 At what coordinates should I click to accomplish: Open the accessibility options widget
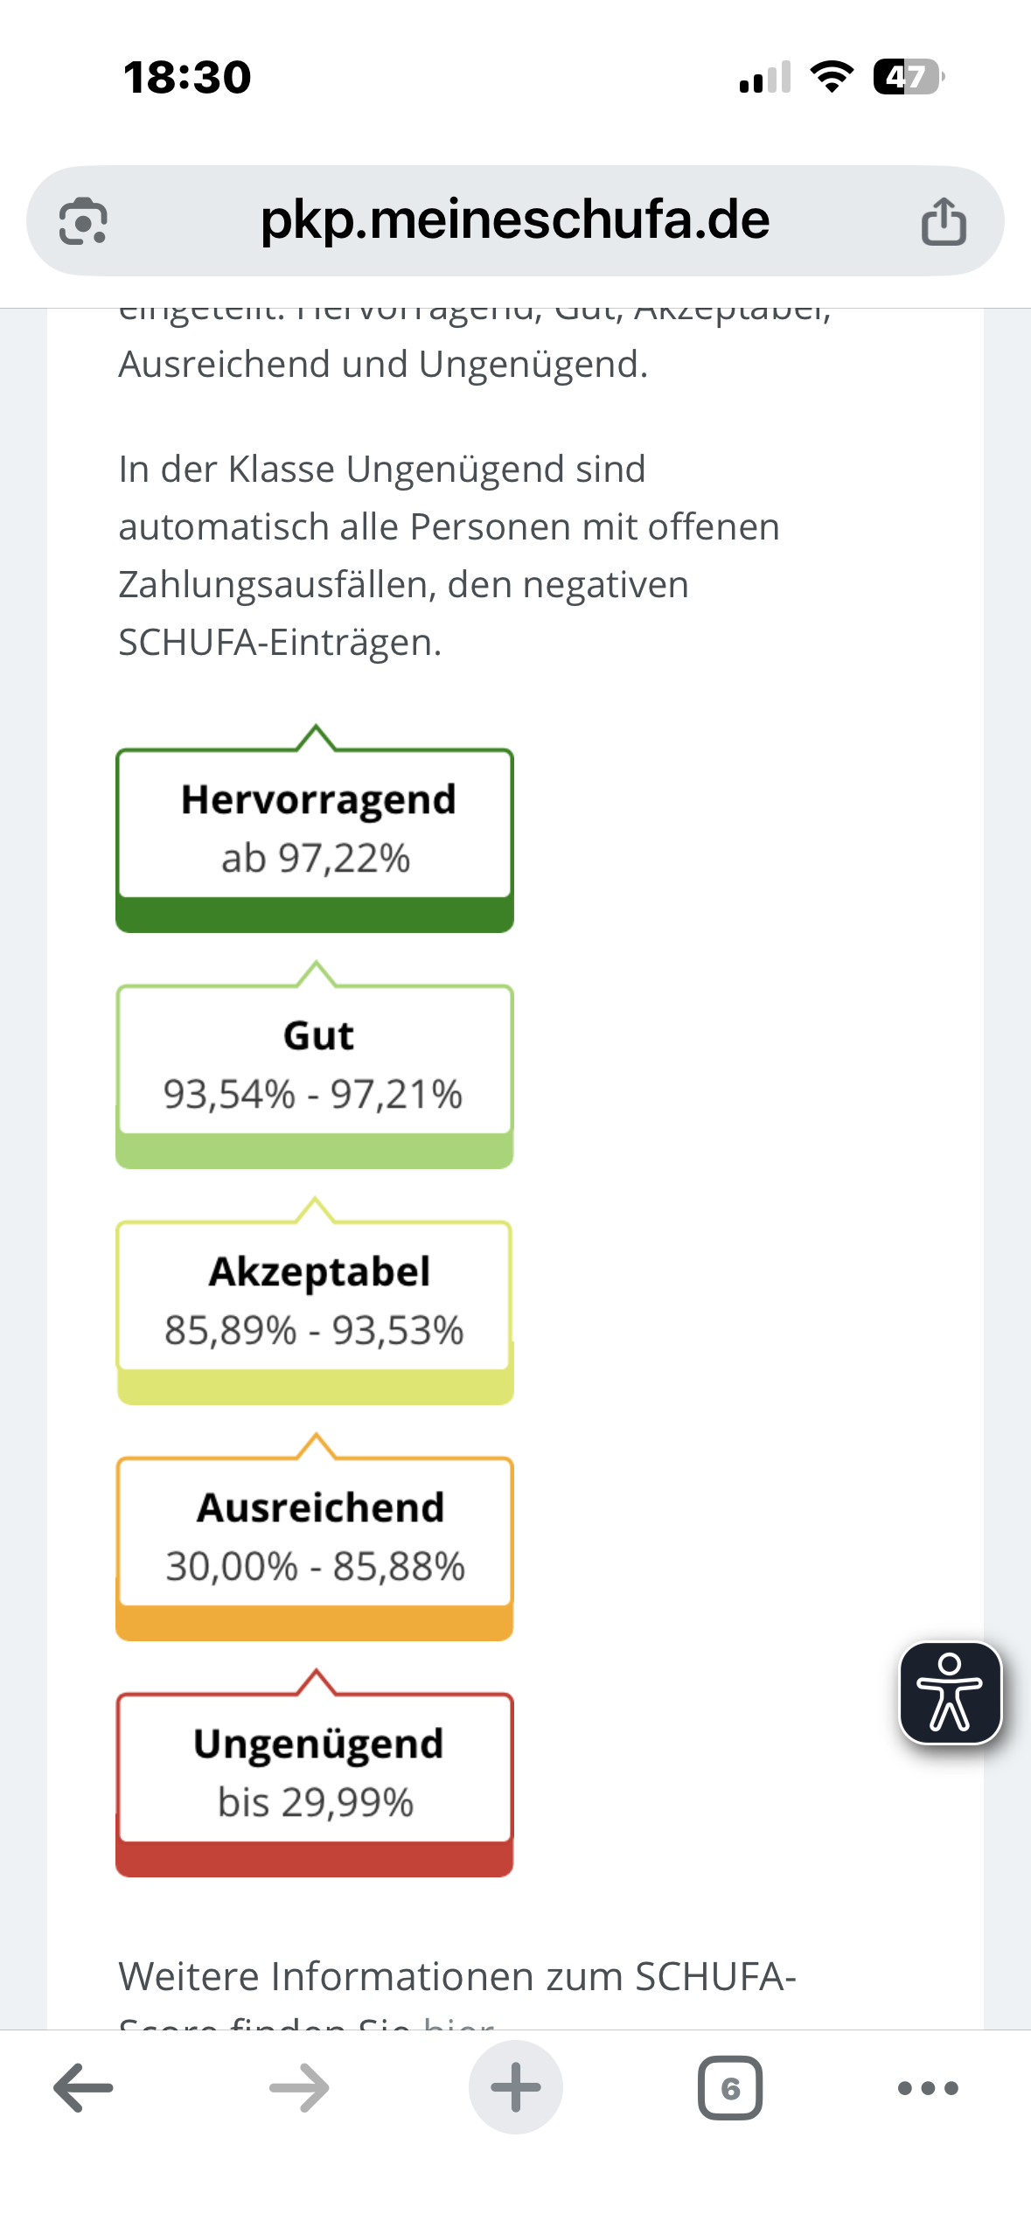click(x=950, y=1693)
